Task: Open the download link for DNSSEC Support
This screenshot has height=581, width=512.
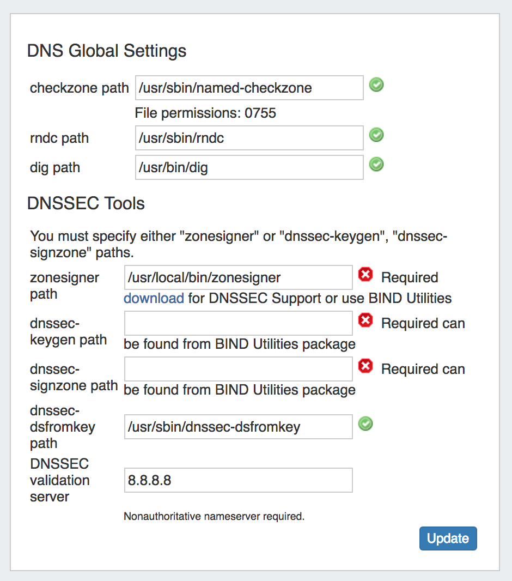Action: [x=154, y=298]
